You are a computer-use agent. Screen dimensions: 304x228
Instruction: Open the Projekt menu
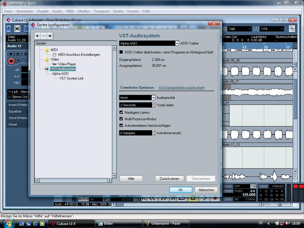[43, 11]
